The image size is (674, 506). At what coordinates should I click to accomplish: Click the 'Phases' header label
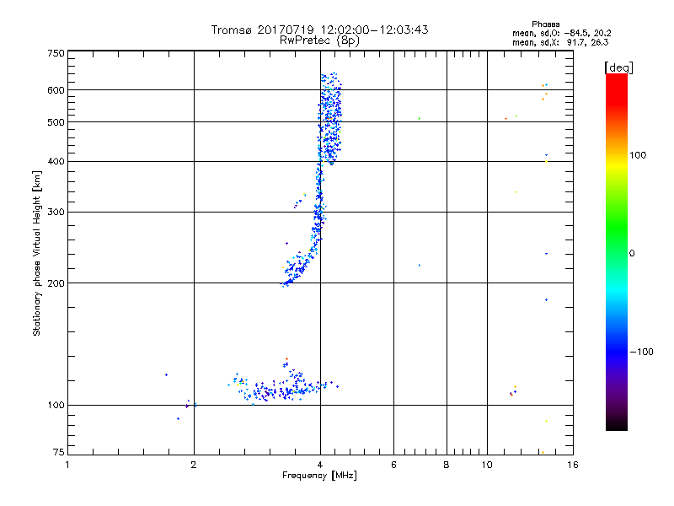click(x=545, y=24)
